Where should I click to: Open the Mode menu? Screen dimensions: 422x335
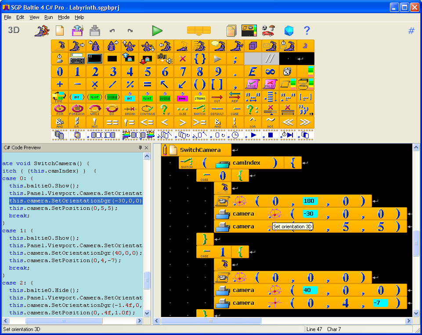(x=64, y=17)
